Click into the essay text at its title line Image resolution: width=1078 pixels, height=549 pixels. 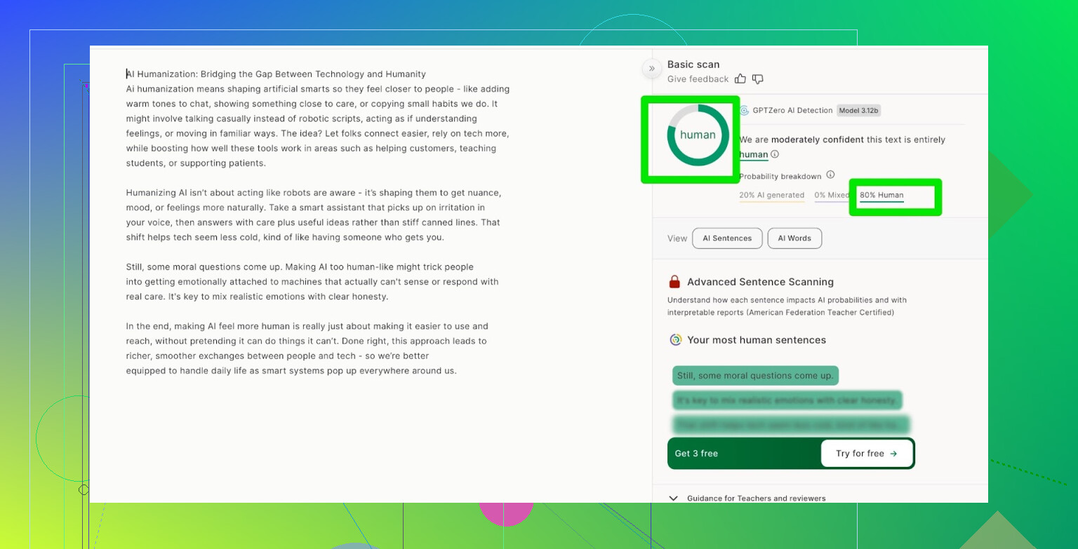276,74
